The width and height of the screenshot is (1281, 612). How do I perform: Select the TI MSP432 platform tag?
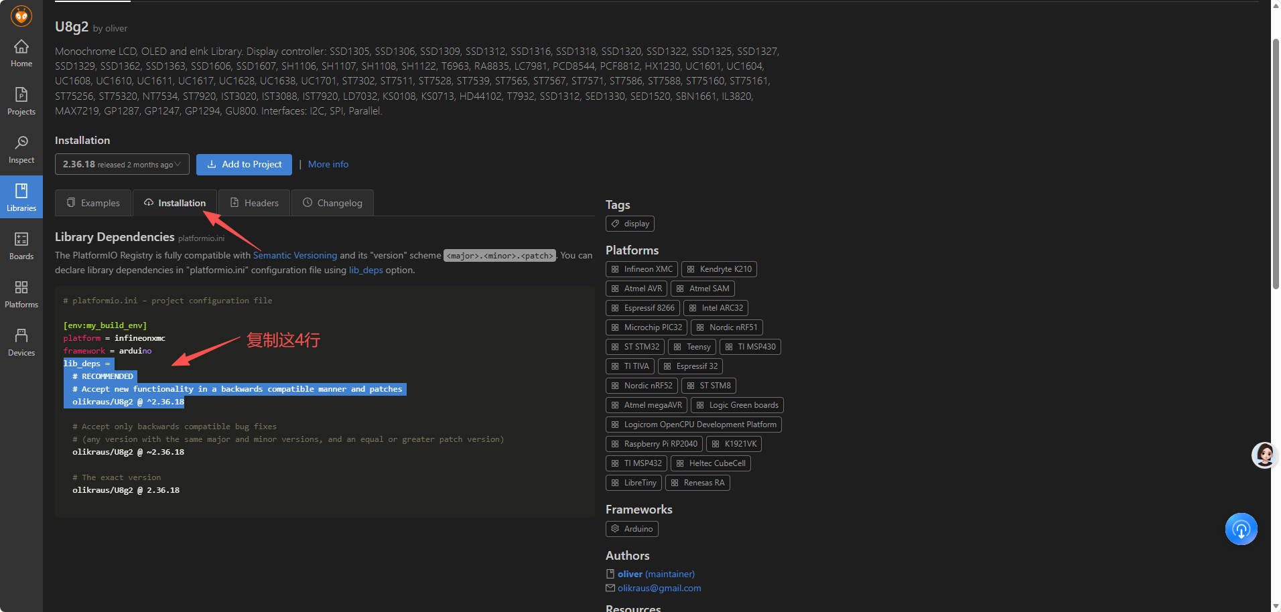[636, 463]
